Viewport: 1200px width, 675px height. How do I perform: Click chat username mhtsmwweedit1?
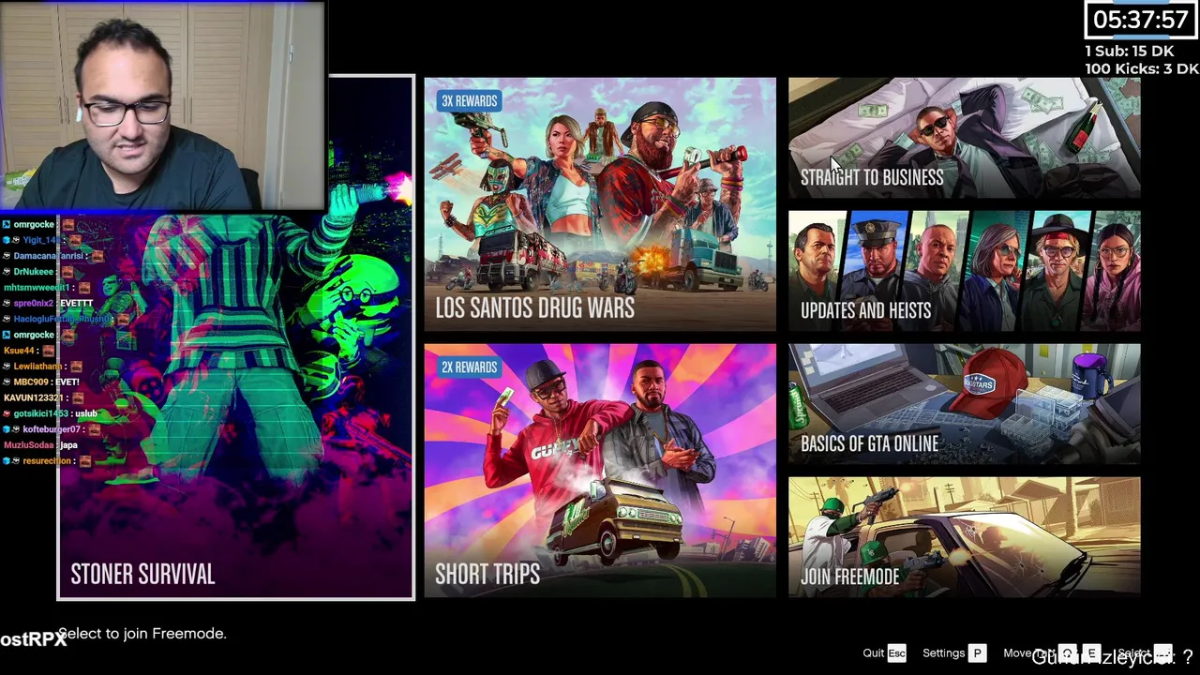click(36, 288)
